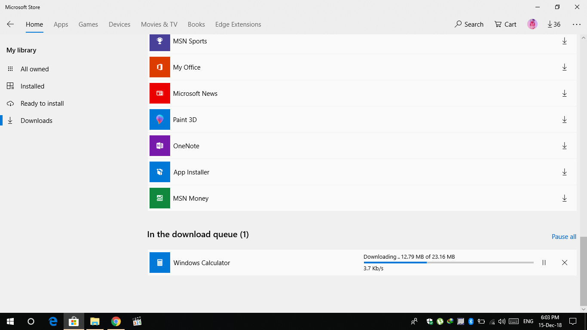Click the Microsoft News name text

pos(195,93)
